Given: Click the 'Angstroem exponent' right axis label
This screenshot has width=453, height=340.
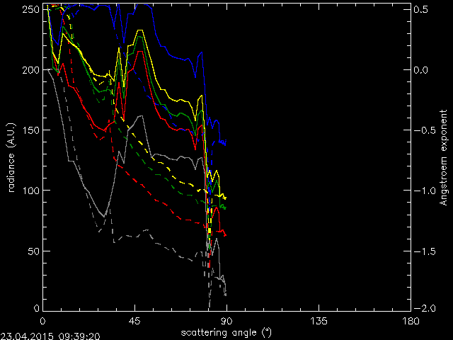Looking at the screenshot, I should [x=444, y=157].
